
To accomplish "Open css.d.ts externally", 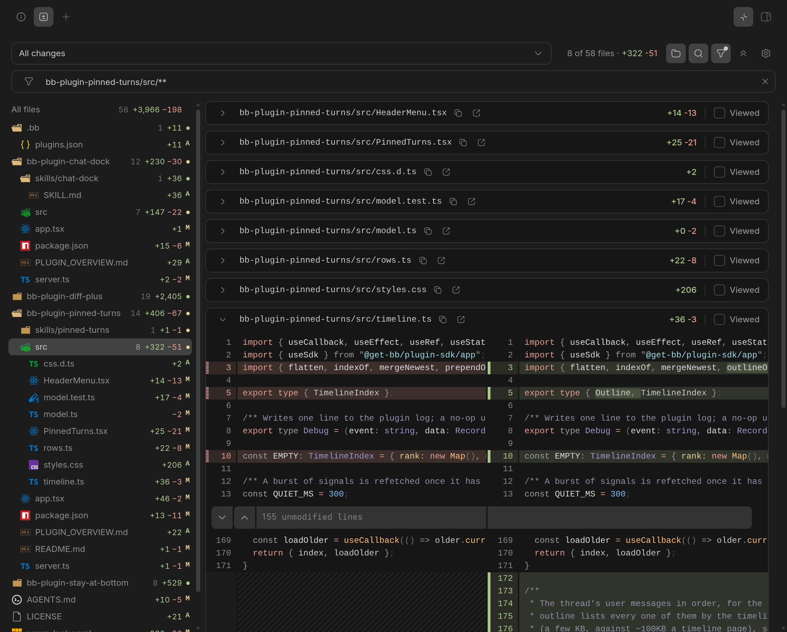I will (446, 172).
